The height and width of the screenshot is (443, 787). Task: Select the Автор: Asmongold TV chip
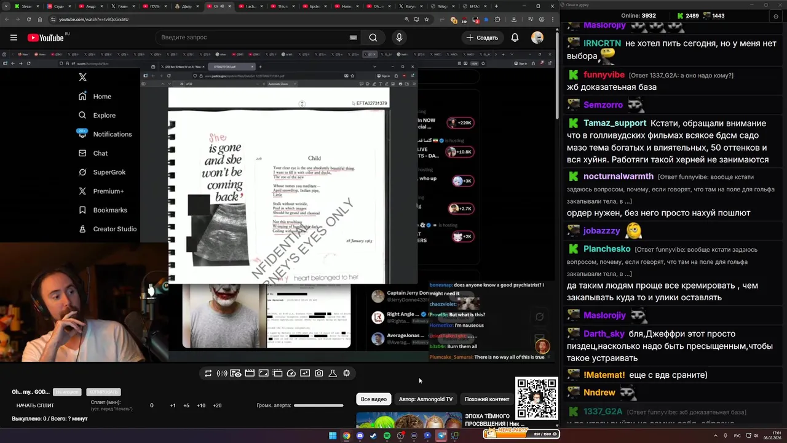point(425,399)
